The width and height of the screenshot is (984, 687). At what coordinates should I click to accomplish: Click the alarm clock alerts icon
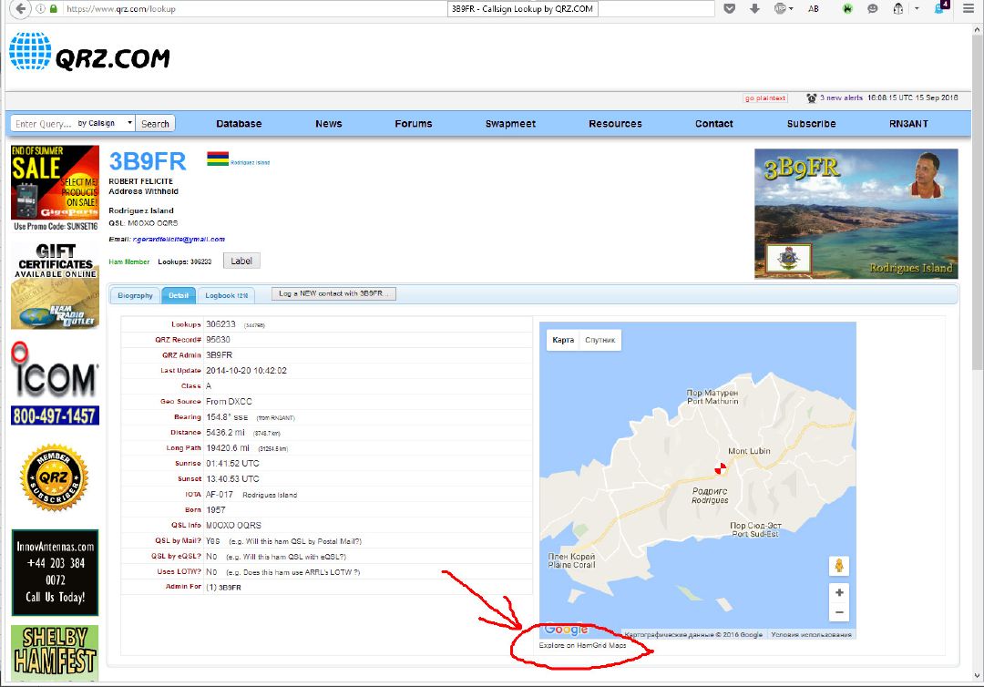click(812, 97)
